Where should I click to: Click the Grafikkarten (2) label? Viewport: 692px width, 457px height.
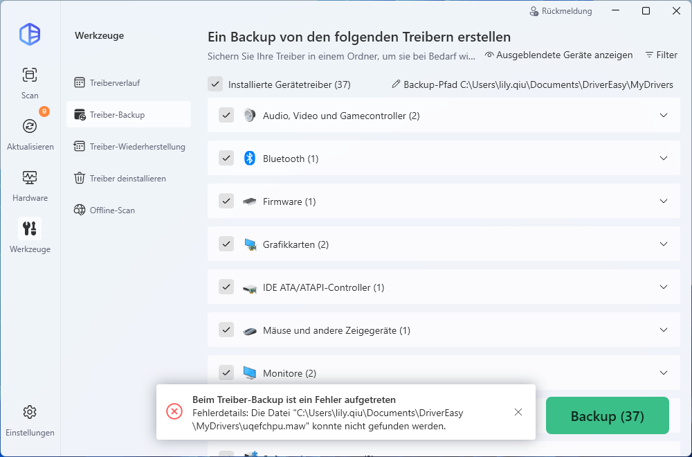click(295, 244)
